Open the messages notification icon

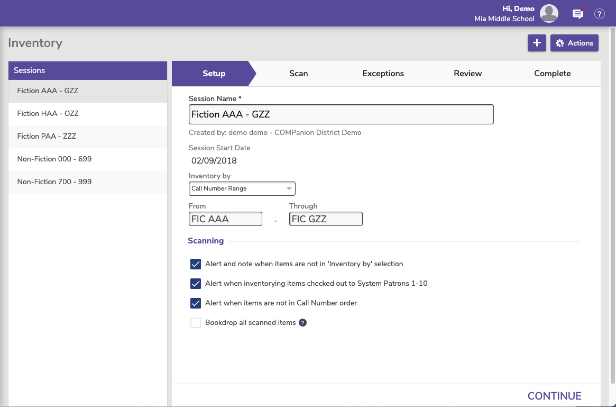pyautogui.click(x=578, y=14)
